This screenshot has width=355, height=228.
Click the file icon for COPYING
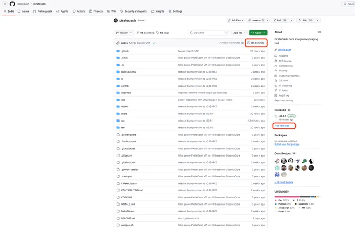click(x=118, y=197)
